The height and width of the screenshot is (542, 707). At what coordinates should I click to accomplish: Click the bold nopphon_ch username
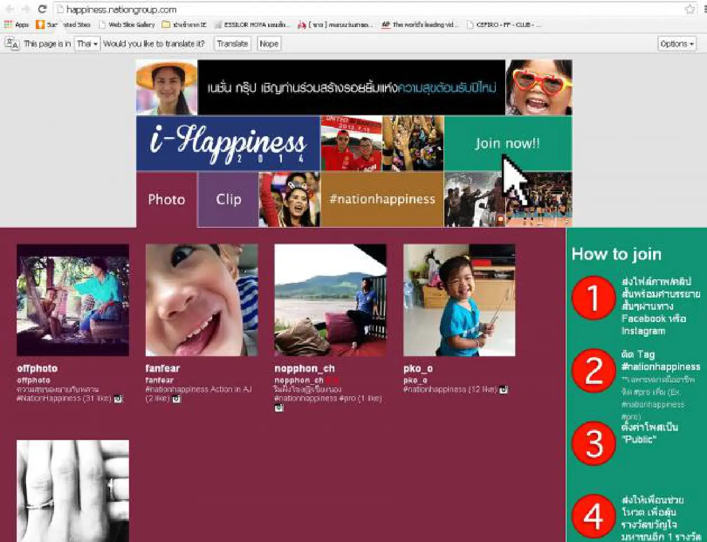304,368
